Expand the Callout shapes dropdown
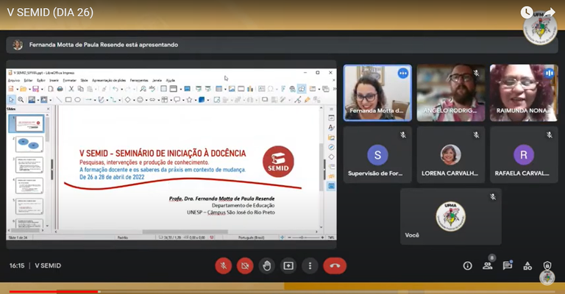This screenshot has width=565, height=294. point(183,100)
